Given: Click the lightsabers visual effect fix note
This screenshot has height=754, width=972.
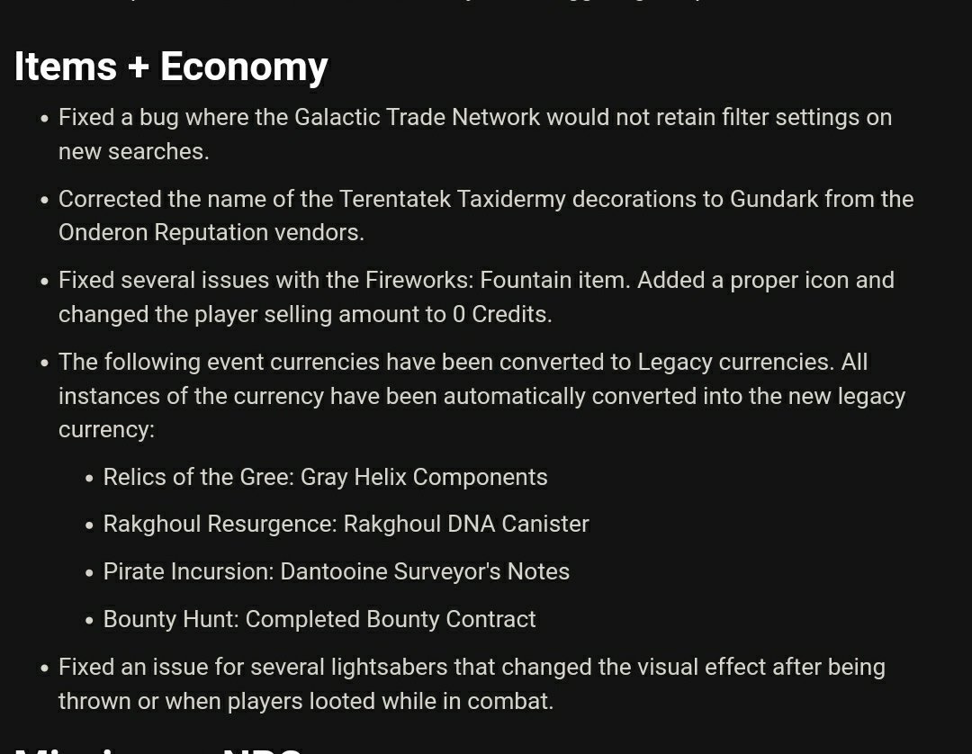Looking at the screenshot, I should [472, 684].
